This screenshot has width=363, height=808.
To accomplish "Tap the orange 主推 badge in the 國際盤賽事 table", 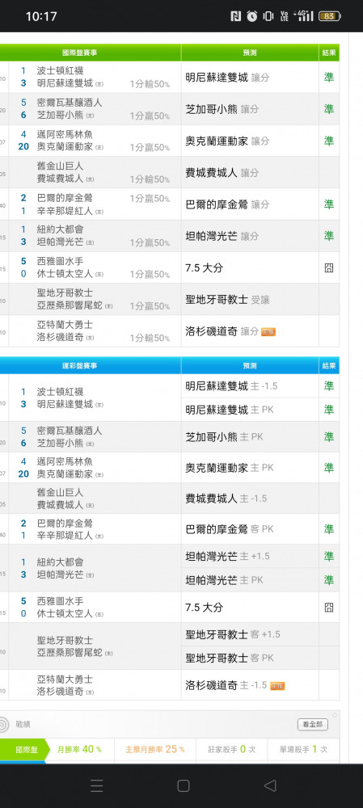I will 268,332.
